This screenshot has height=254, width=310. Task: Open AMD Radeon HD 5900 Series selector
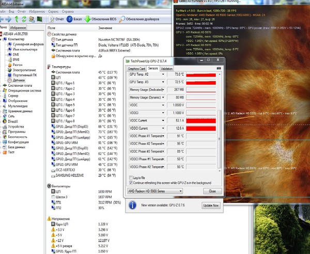pos(155,191)
